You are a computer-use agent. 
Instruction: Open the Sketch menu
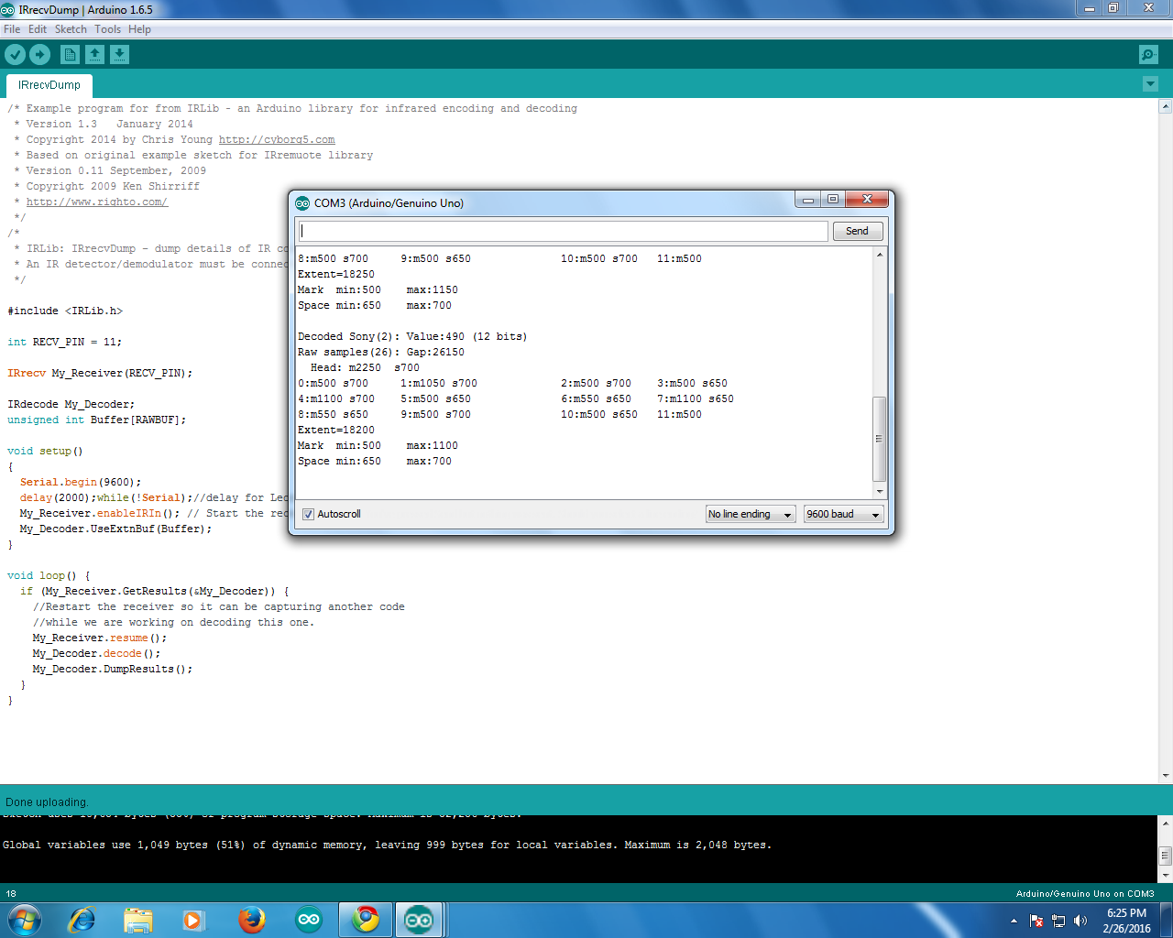tap(71, 29)
